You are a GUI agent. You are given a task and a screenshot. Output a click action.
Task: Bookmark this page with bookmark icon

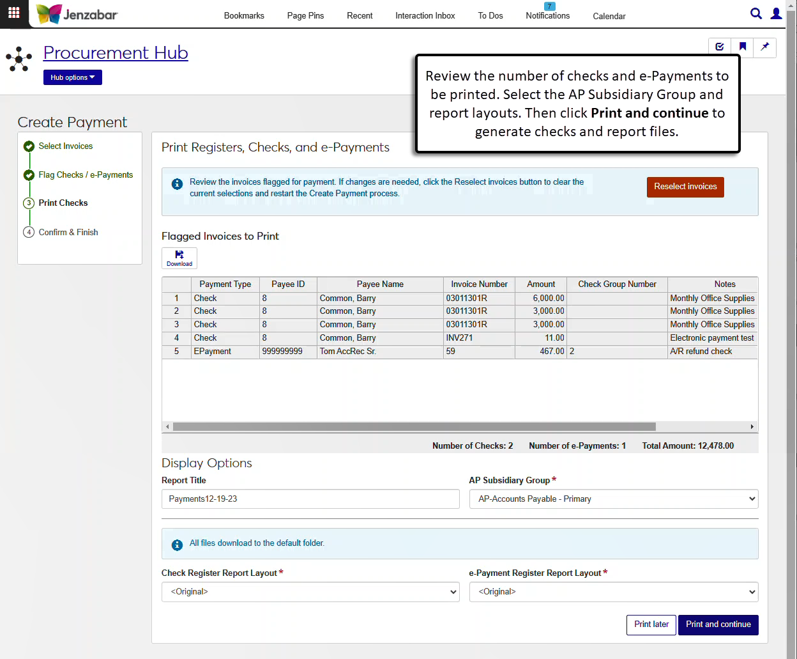point(742,47)
